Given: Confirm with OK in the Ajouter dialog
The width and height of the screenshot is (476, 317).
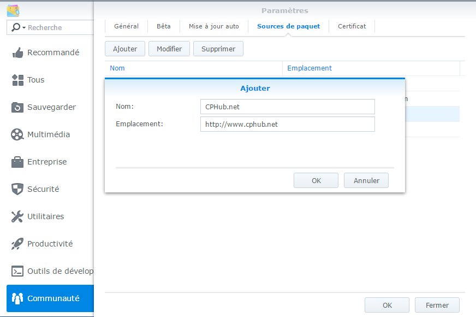Looking at the screenshot, I should coord(316,180).
